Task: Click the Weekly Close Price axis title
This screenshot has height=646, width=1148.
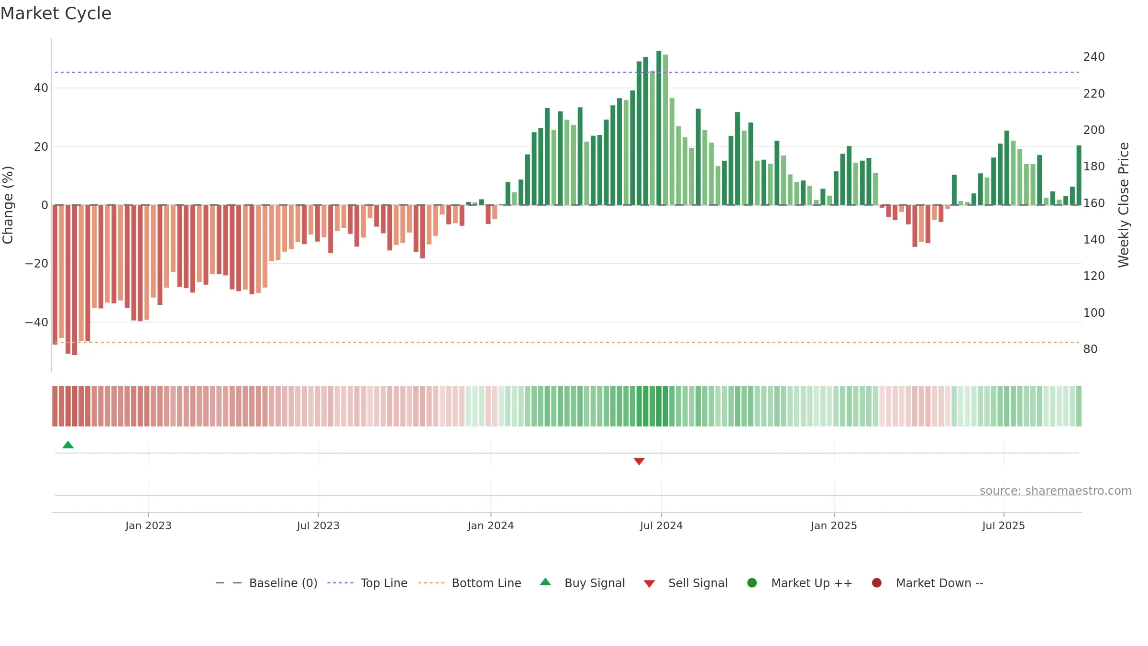Action: click(1124, 205)
